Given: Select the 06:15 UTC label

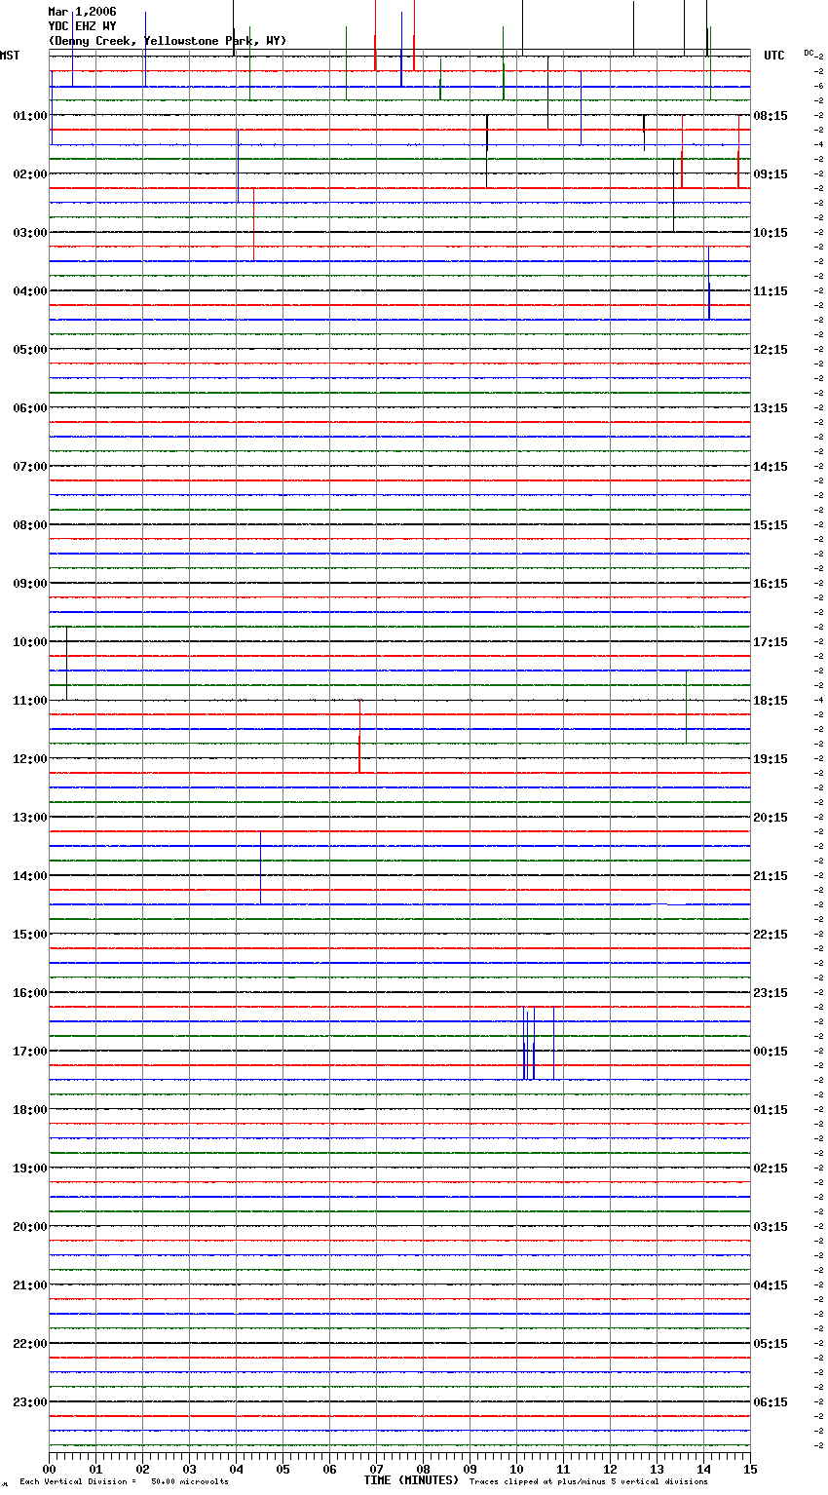Looking at the screenshot, I should [x=771, y=1402].
